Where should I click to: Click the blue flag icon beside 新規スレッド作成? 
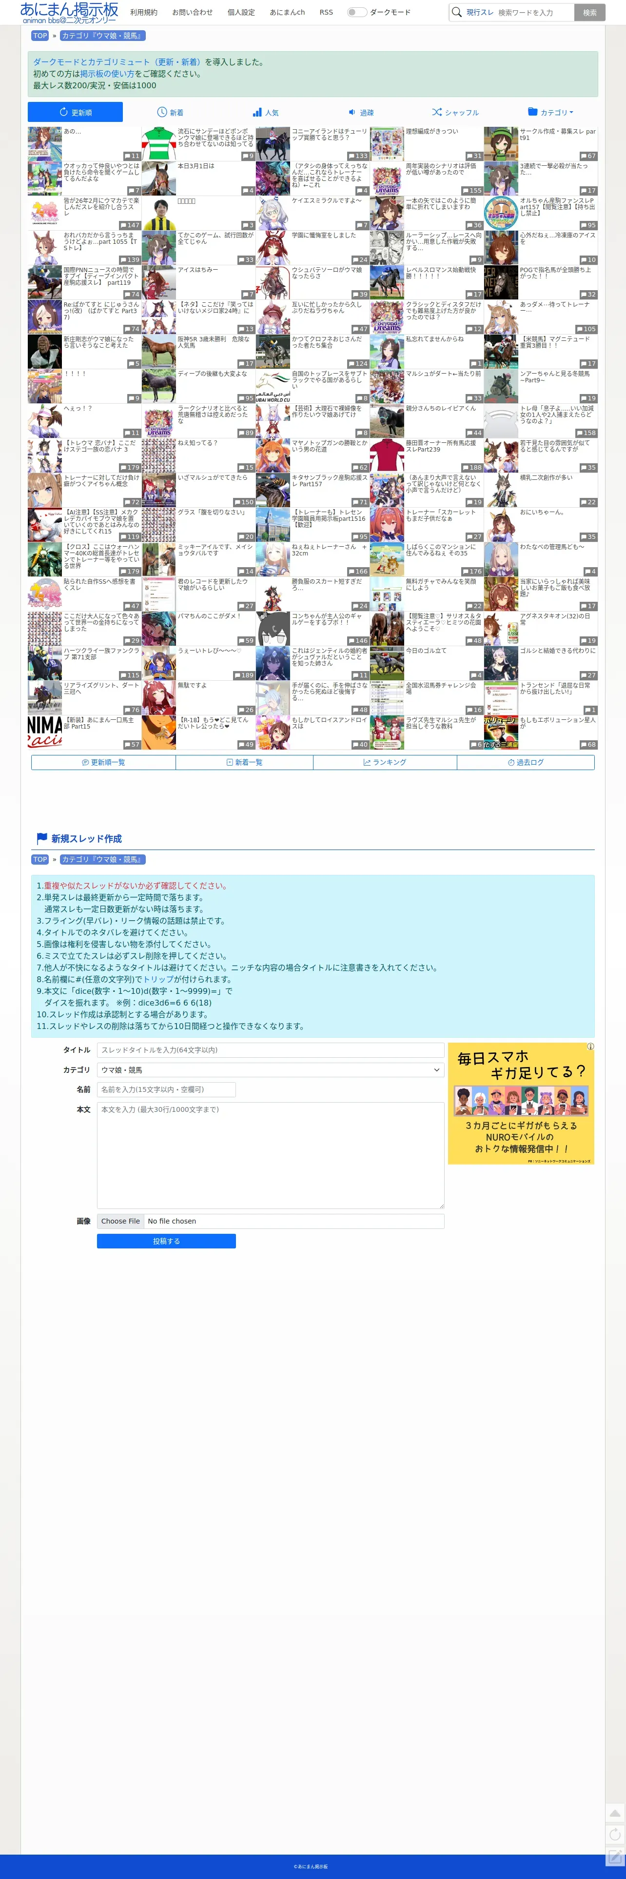(42, 838)
